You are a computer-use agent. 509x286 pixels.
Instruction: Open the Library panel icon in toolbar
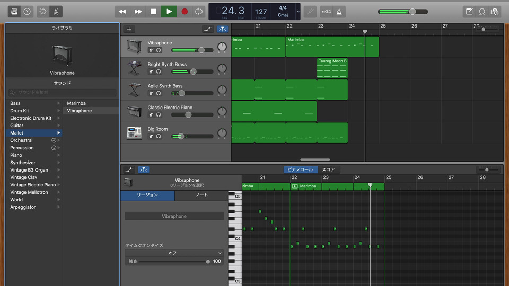[15, 11]
